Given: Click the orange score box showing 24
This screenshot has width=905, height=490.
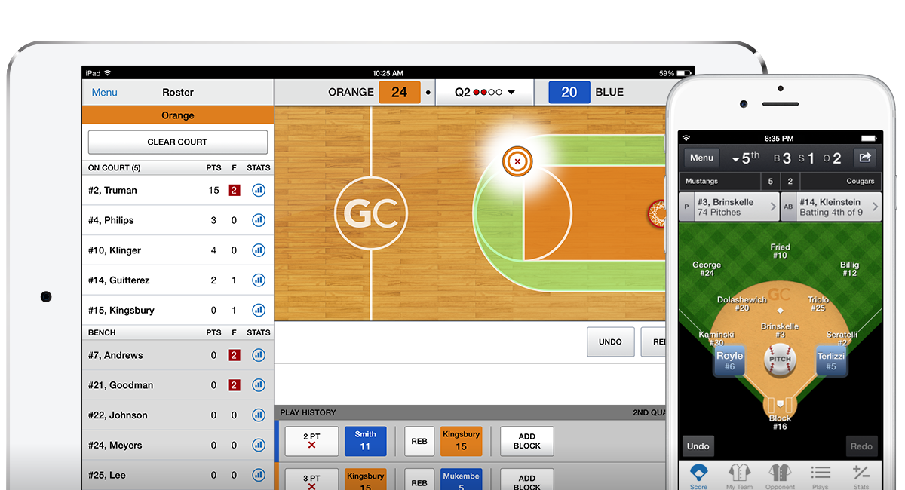Looking at the screenshot, I should click(x=400, y=92).
